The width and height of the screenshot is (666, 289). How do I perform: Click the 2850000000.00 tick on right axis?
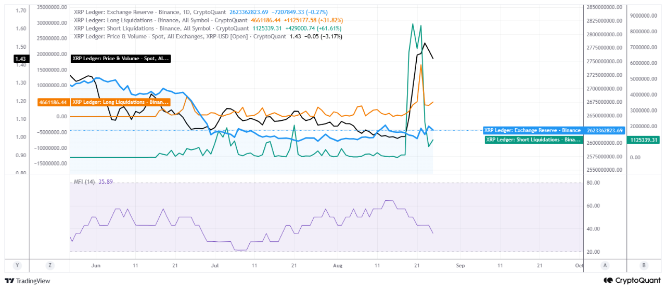pyautogui.click(x=605, y=8)
